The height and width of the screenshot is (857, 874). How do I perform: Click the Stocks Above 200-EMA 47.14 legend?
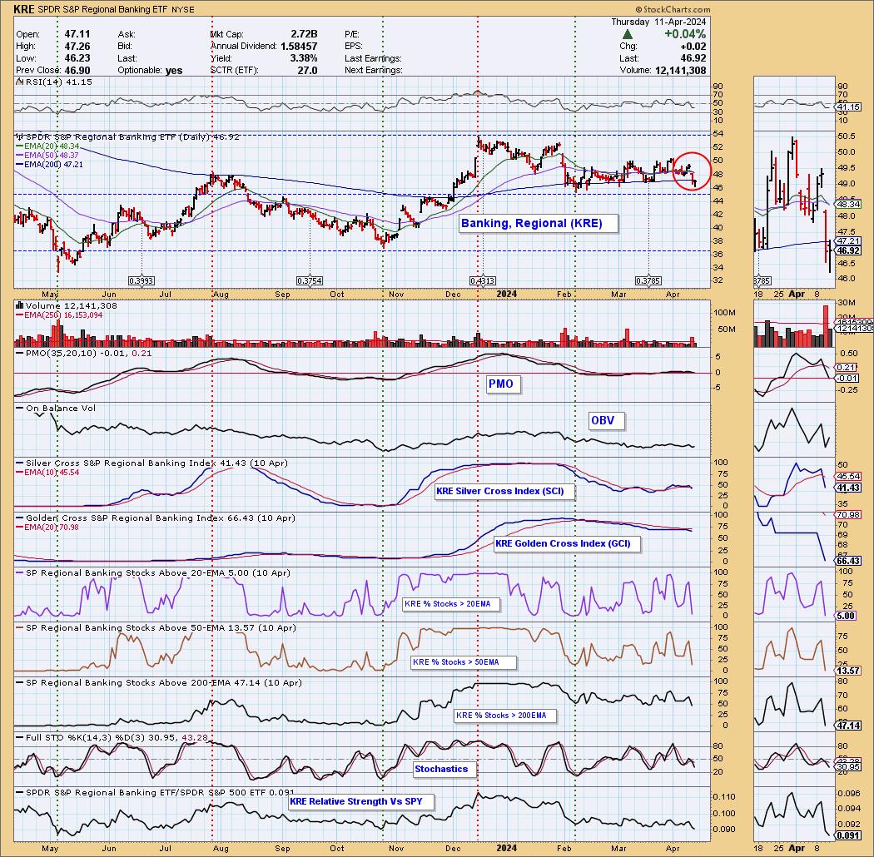point(158,683)
